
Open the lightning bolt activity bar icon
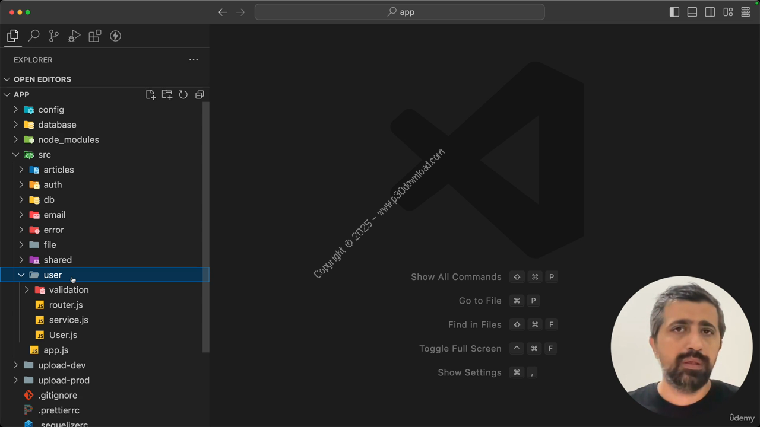point(115,36)
